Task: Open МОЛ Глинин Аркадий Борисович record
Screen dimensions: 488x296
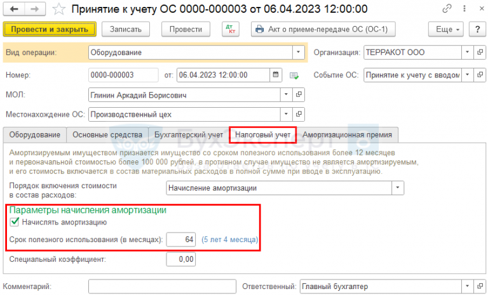Action: [x=299, y=94]
